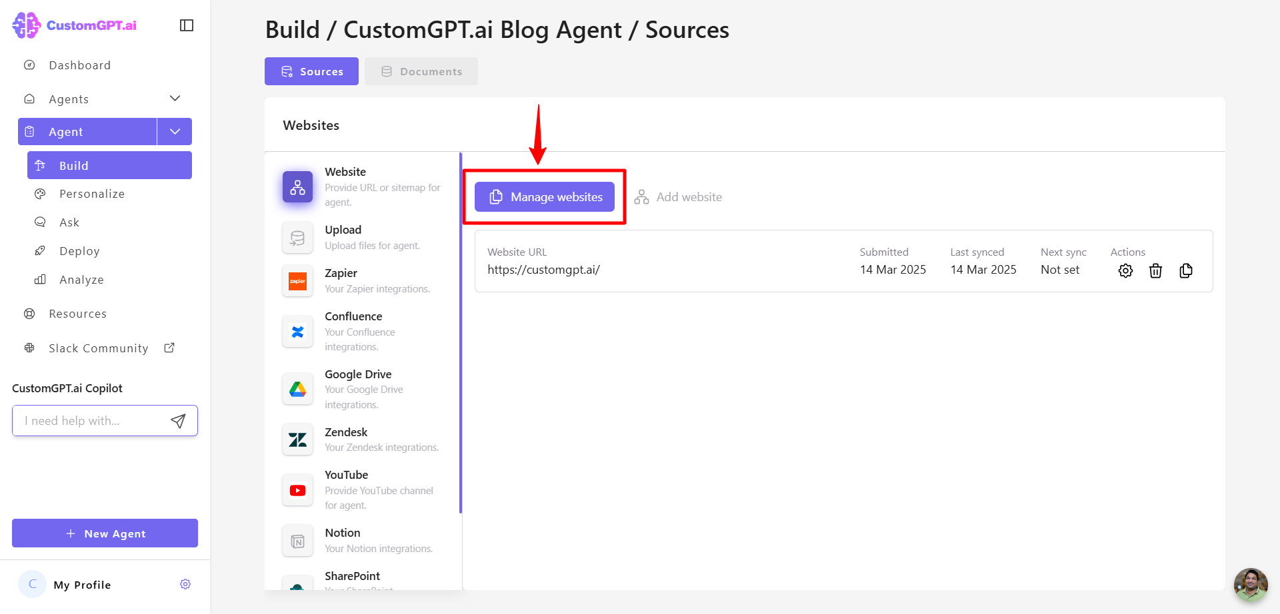Click the Ask chat bubble icon

[x=40, y=222]
